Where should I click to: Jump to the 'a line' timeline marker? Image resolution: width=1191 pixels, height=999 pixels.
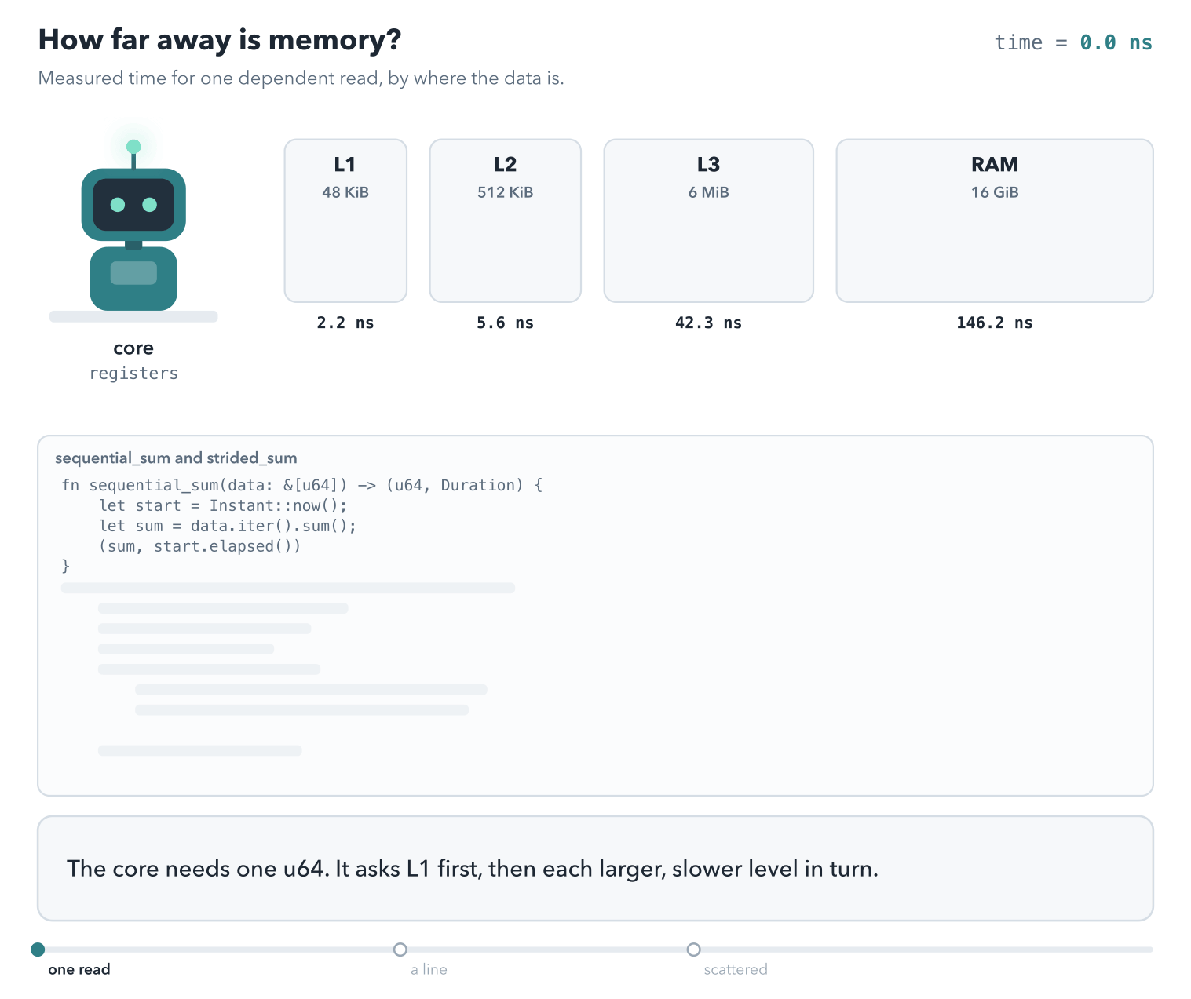tap(400, 950)
